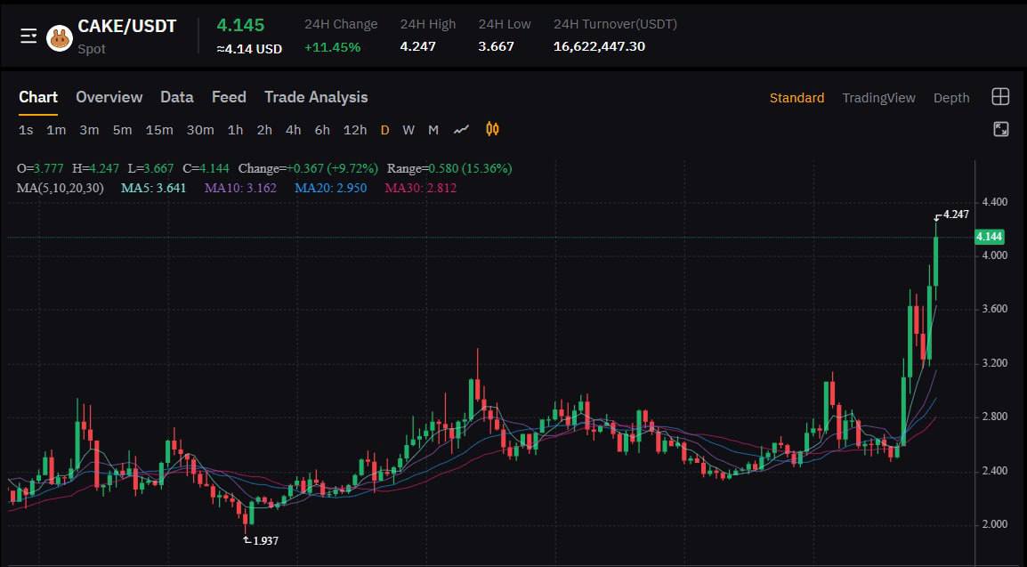Switch chart mode to TradingView
1027x567 pixels.
point(878,98)
